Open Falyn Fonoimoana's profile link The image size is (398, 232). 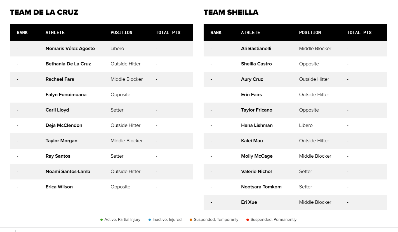coord(66,94)
